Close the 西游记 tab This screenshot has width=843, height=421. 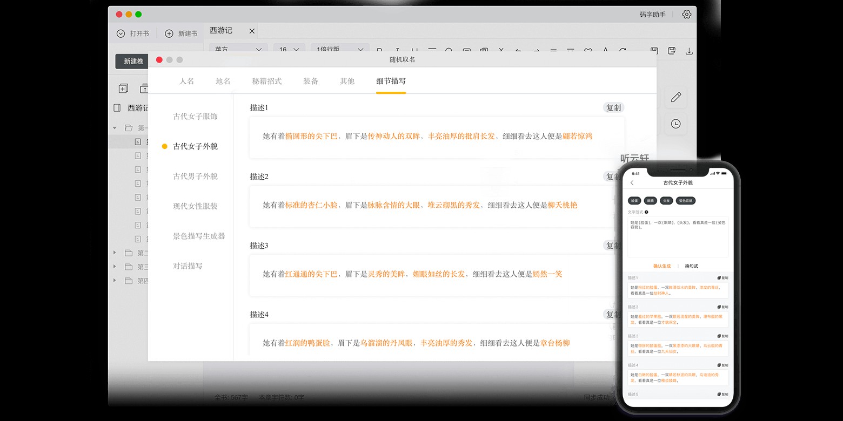(252, 31)
